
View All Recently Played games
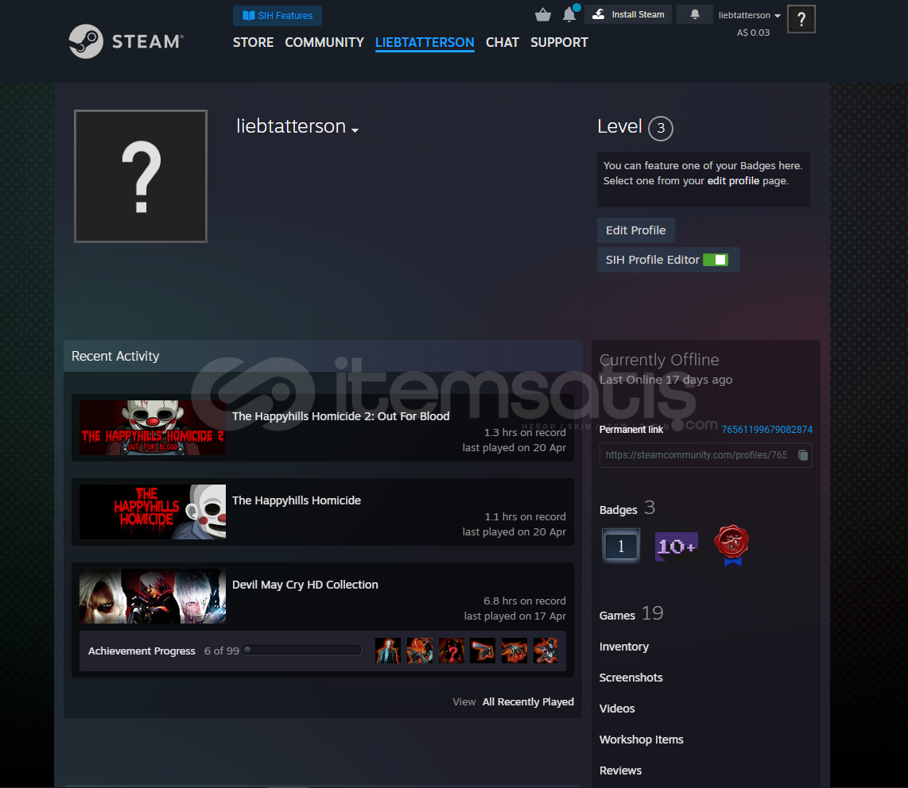click(528, 701)
